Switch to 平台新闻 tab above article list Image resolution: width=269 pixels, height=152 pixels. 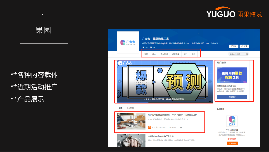click(130, 108)
